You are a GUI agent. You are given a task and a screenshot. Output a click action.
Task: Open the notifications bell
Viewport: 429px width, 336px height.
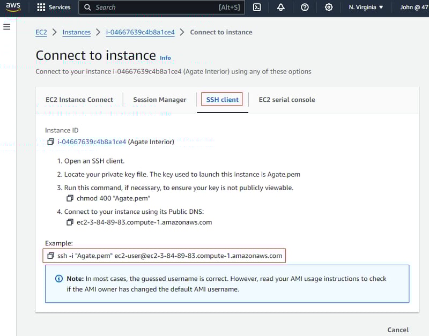click(x=281, y=8)
